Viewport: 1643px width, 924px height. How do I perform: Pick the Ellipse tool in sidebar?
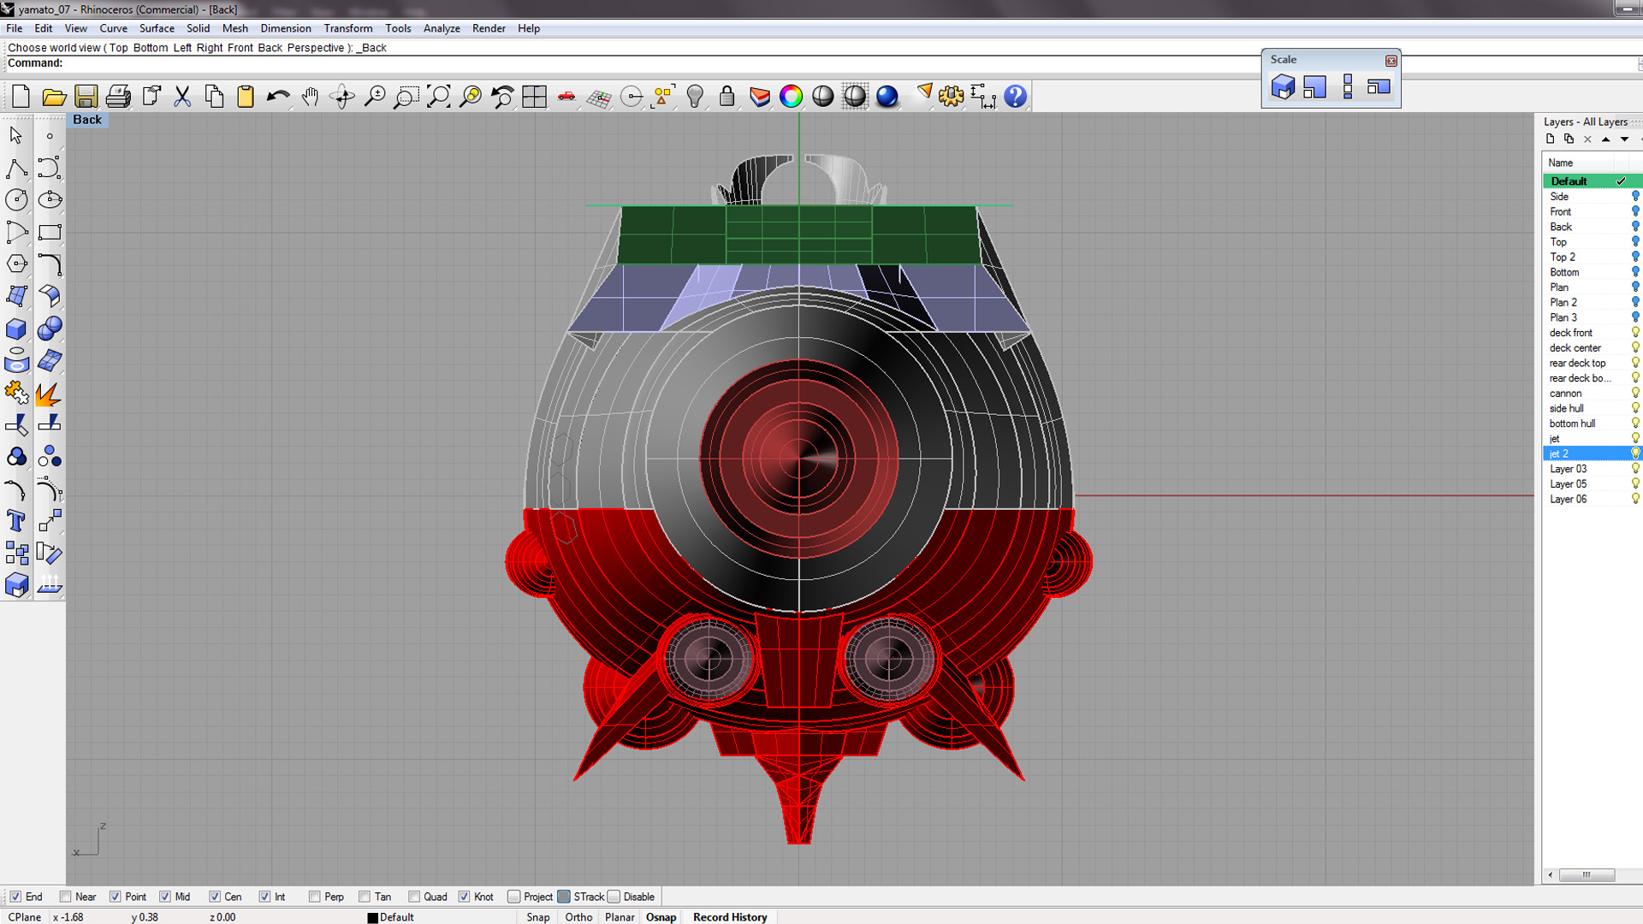50,200
